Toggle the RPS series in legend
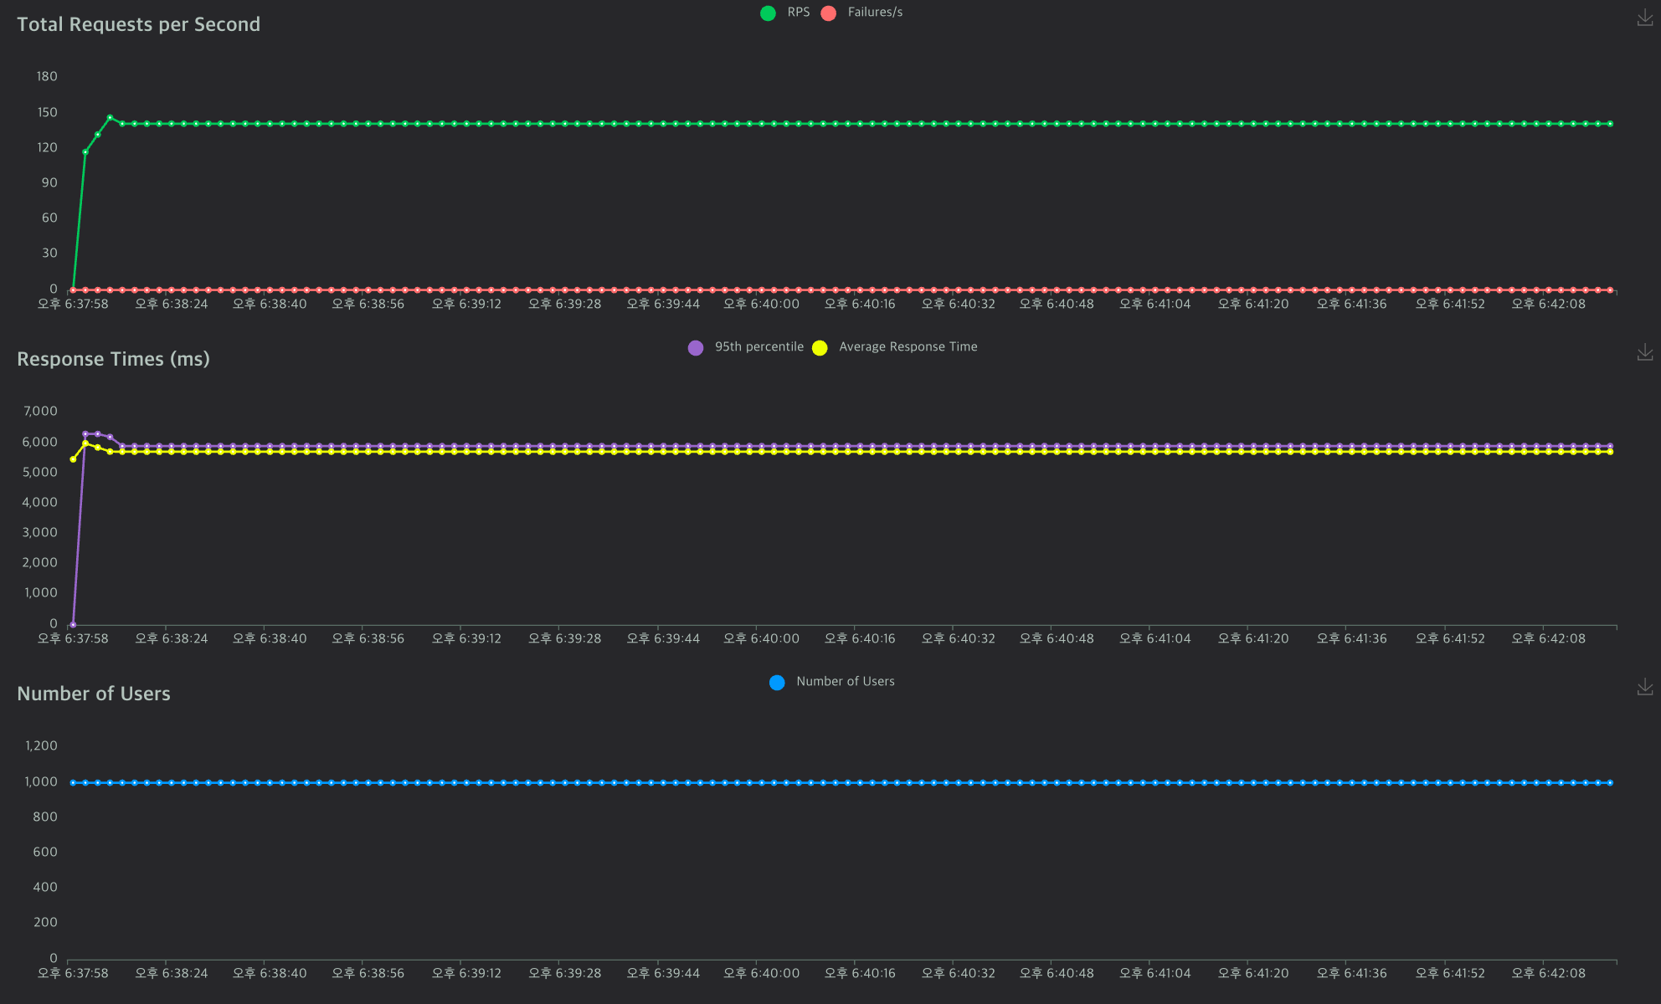Screen dimensions: 1661x1004 point(784,13)
